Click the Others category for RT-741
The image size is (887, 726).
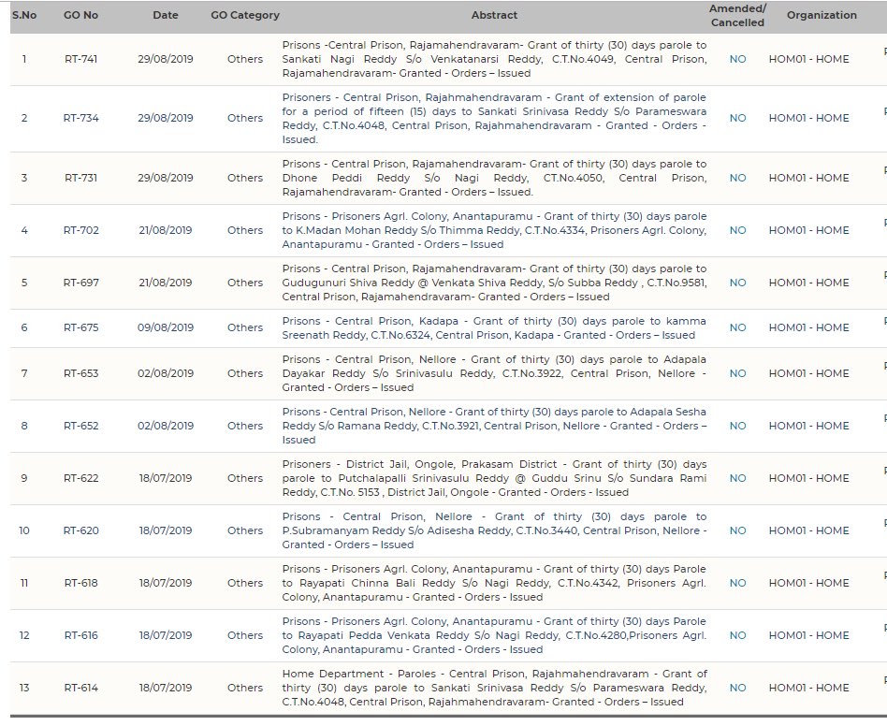click(x=245, y=59)
